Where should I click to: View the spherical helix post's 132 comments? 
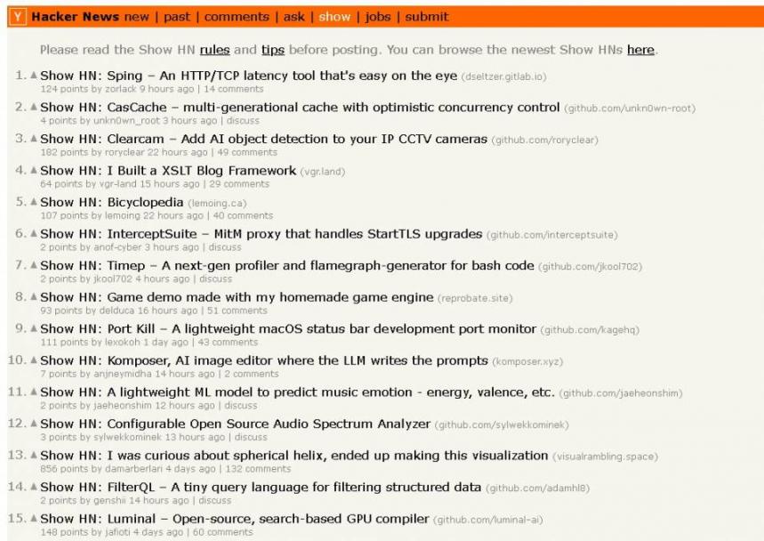tap(258, 469)
